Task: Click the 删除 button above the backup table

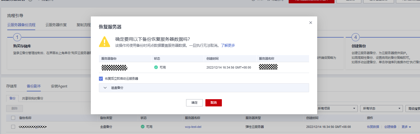Action: tap(15, 108)
